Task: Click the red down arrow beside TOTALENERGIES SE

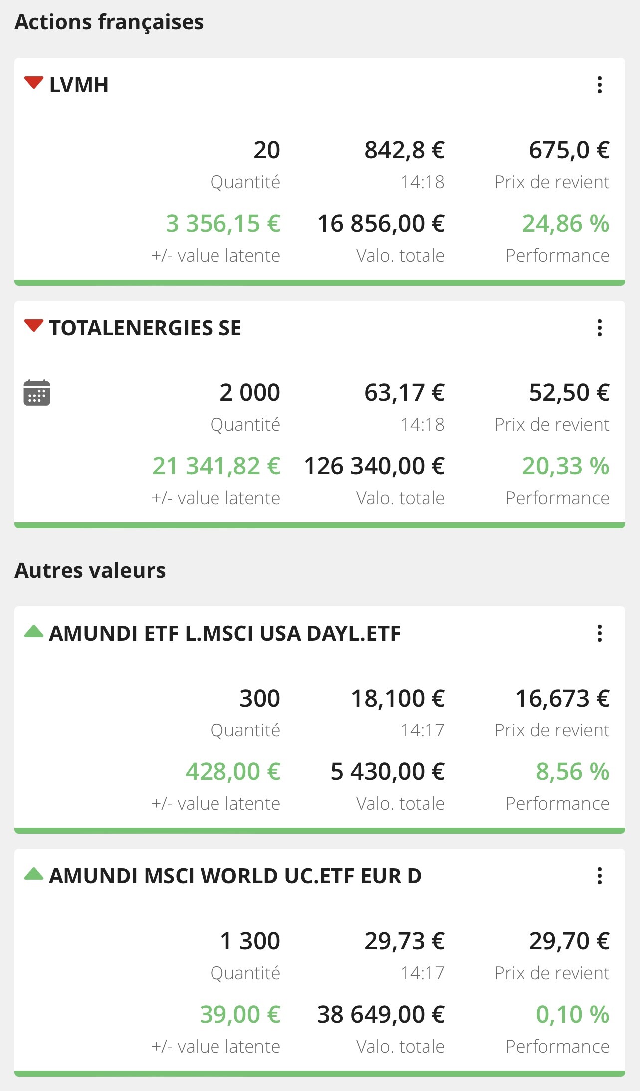Action: 34,326
